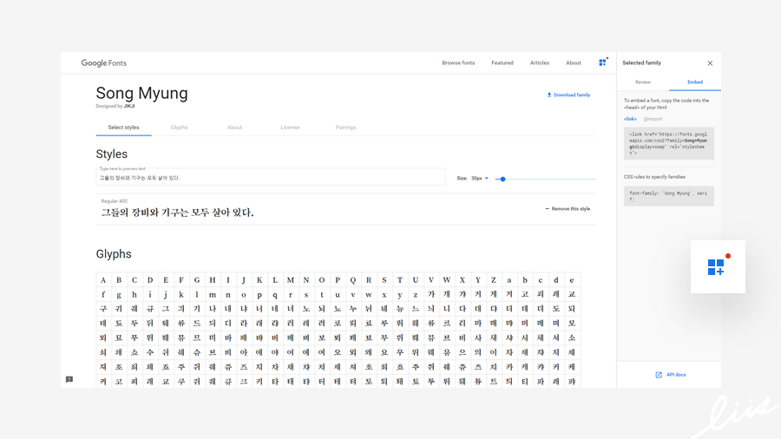The image size is (781, 439).
Task: Select glyph f in the glyph grid
Action: click(x=103, y=294)
